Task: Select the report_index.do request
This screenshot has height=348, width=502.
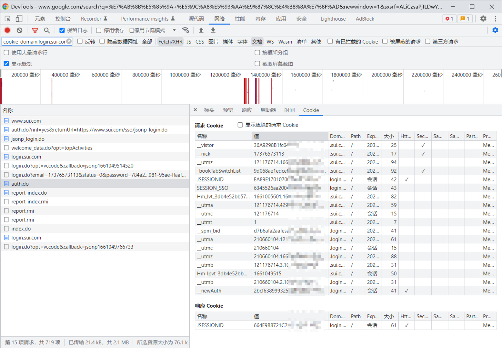Action: tap(29, 193)
